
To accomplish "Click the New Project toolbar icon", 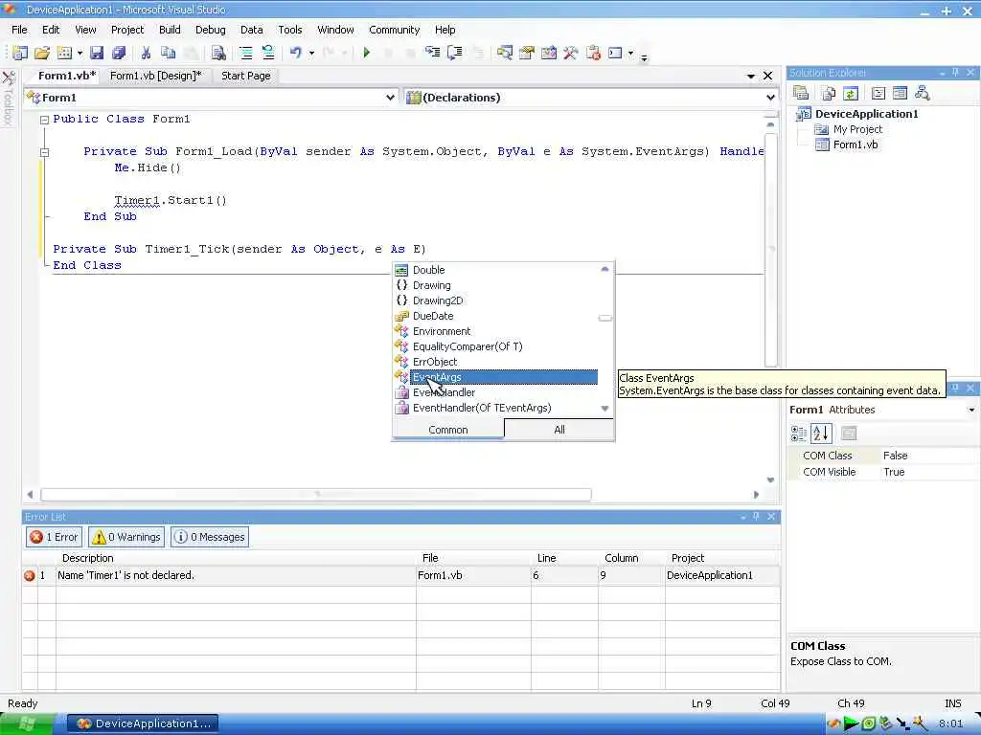I will click(20, 54).
